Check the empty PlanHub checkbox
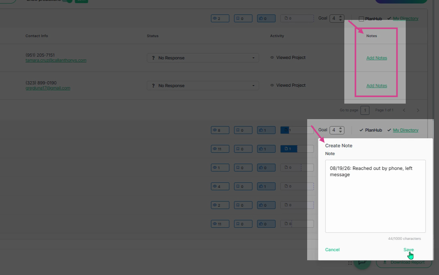 [362, 19]
